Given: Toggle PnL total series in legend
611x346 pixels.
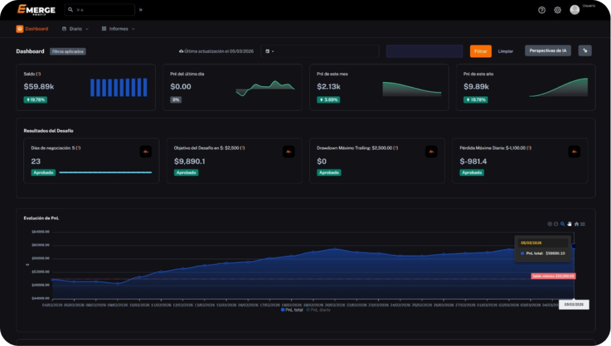Looking at the screenshot, I should coord(291,310).
